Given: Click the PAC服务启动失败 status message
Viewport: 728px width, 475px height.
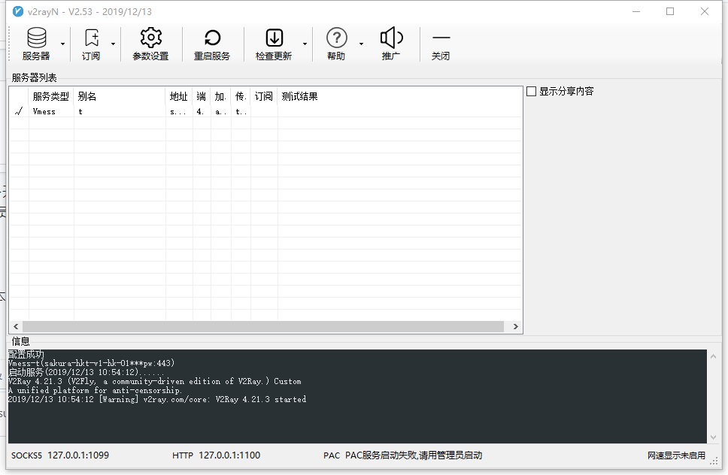Looking at the screenshot, I should [413, 455].
